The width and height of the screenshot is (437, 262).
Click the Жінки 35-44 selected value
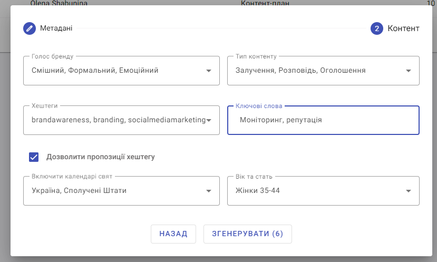click(258, 191)
